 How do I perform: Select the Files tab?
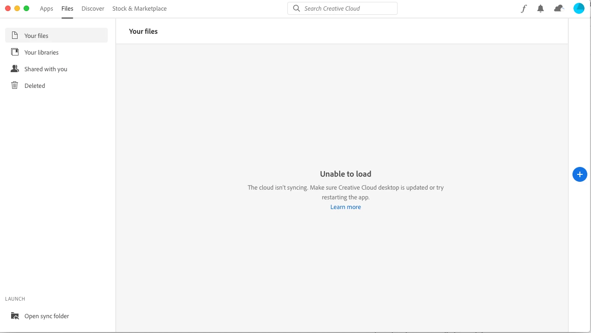click(x=67, y=8)
